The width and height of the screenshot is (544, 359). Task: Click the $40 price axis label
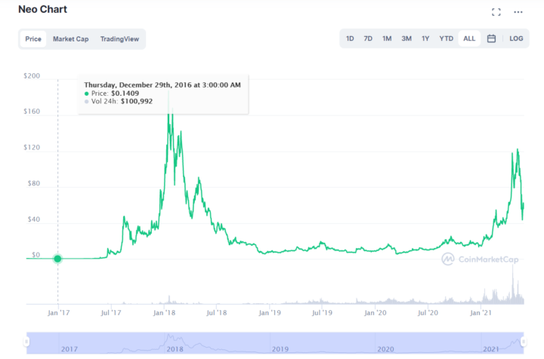pos(34,219)
